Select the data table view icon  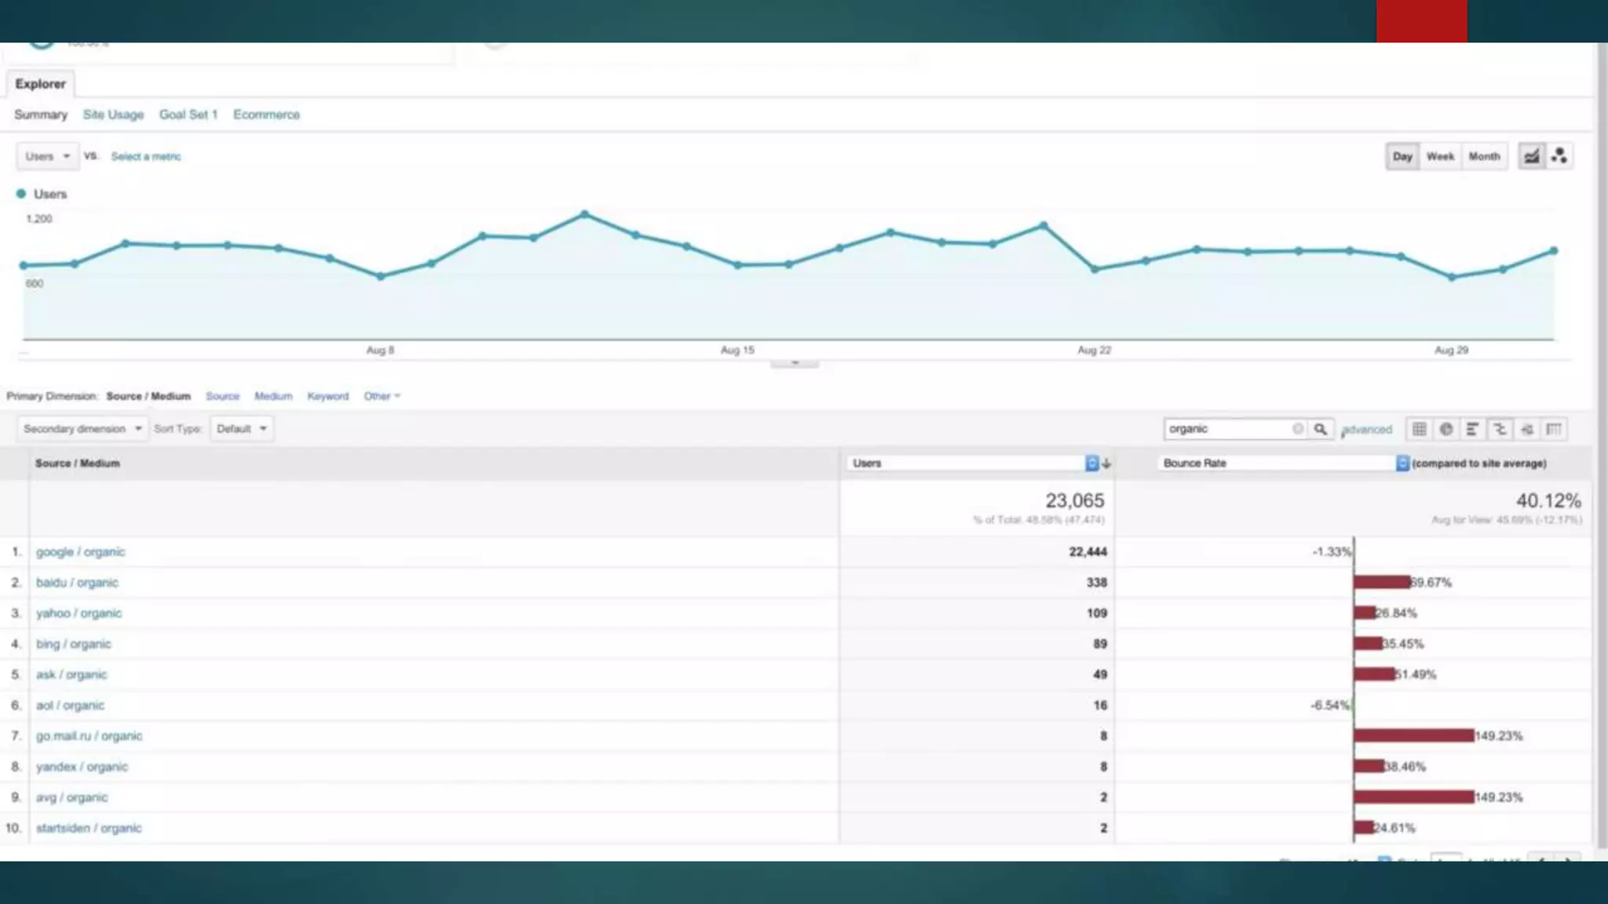pos(1419,429)
